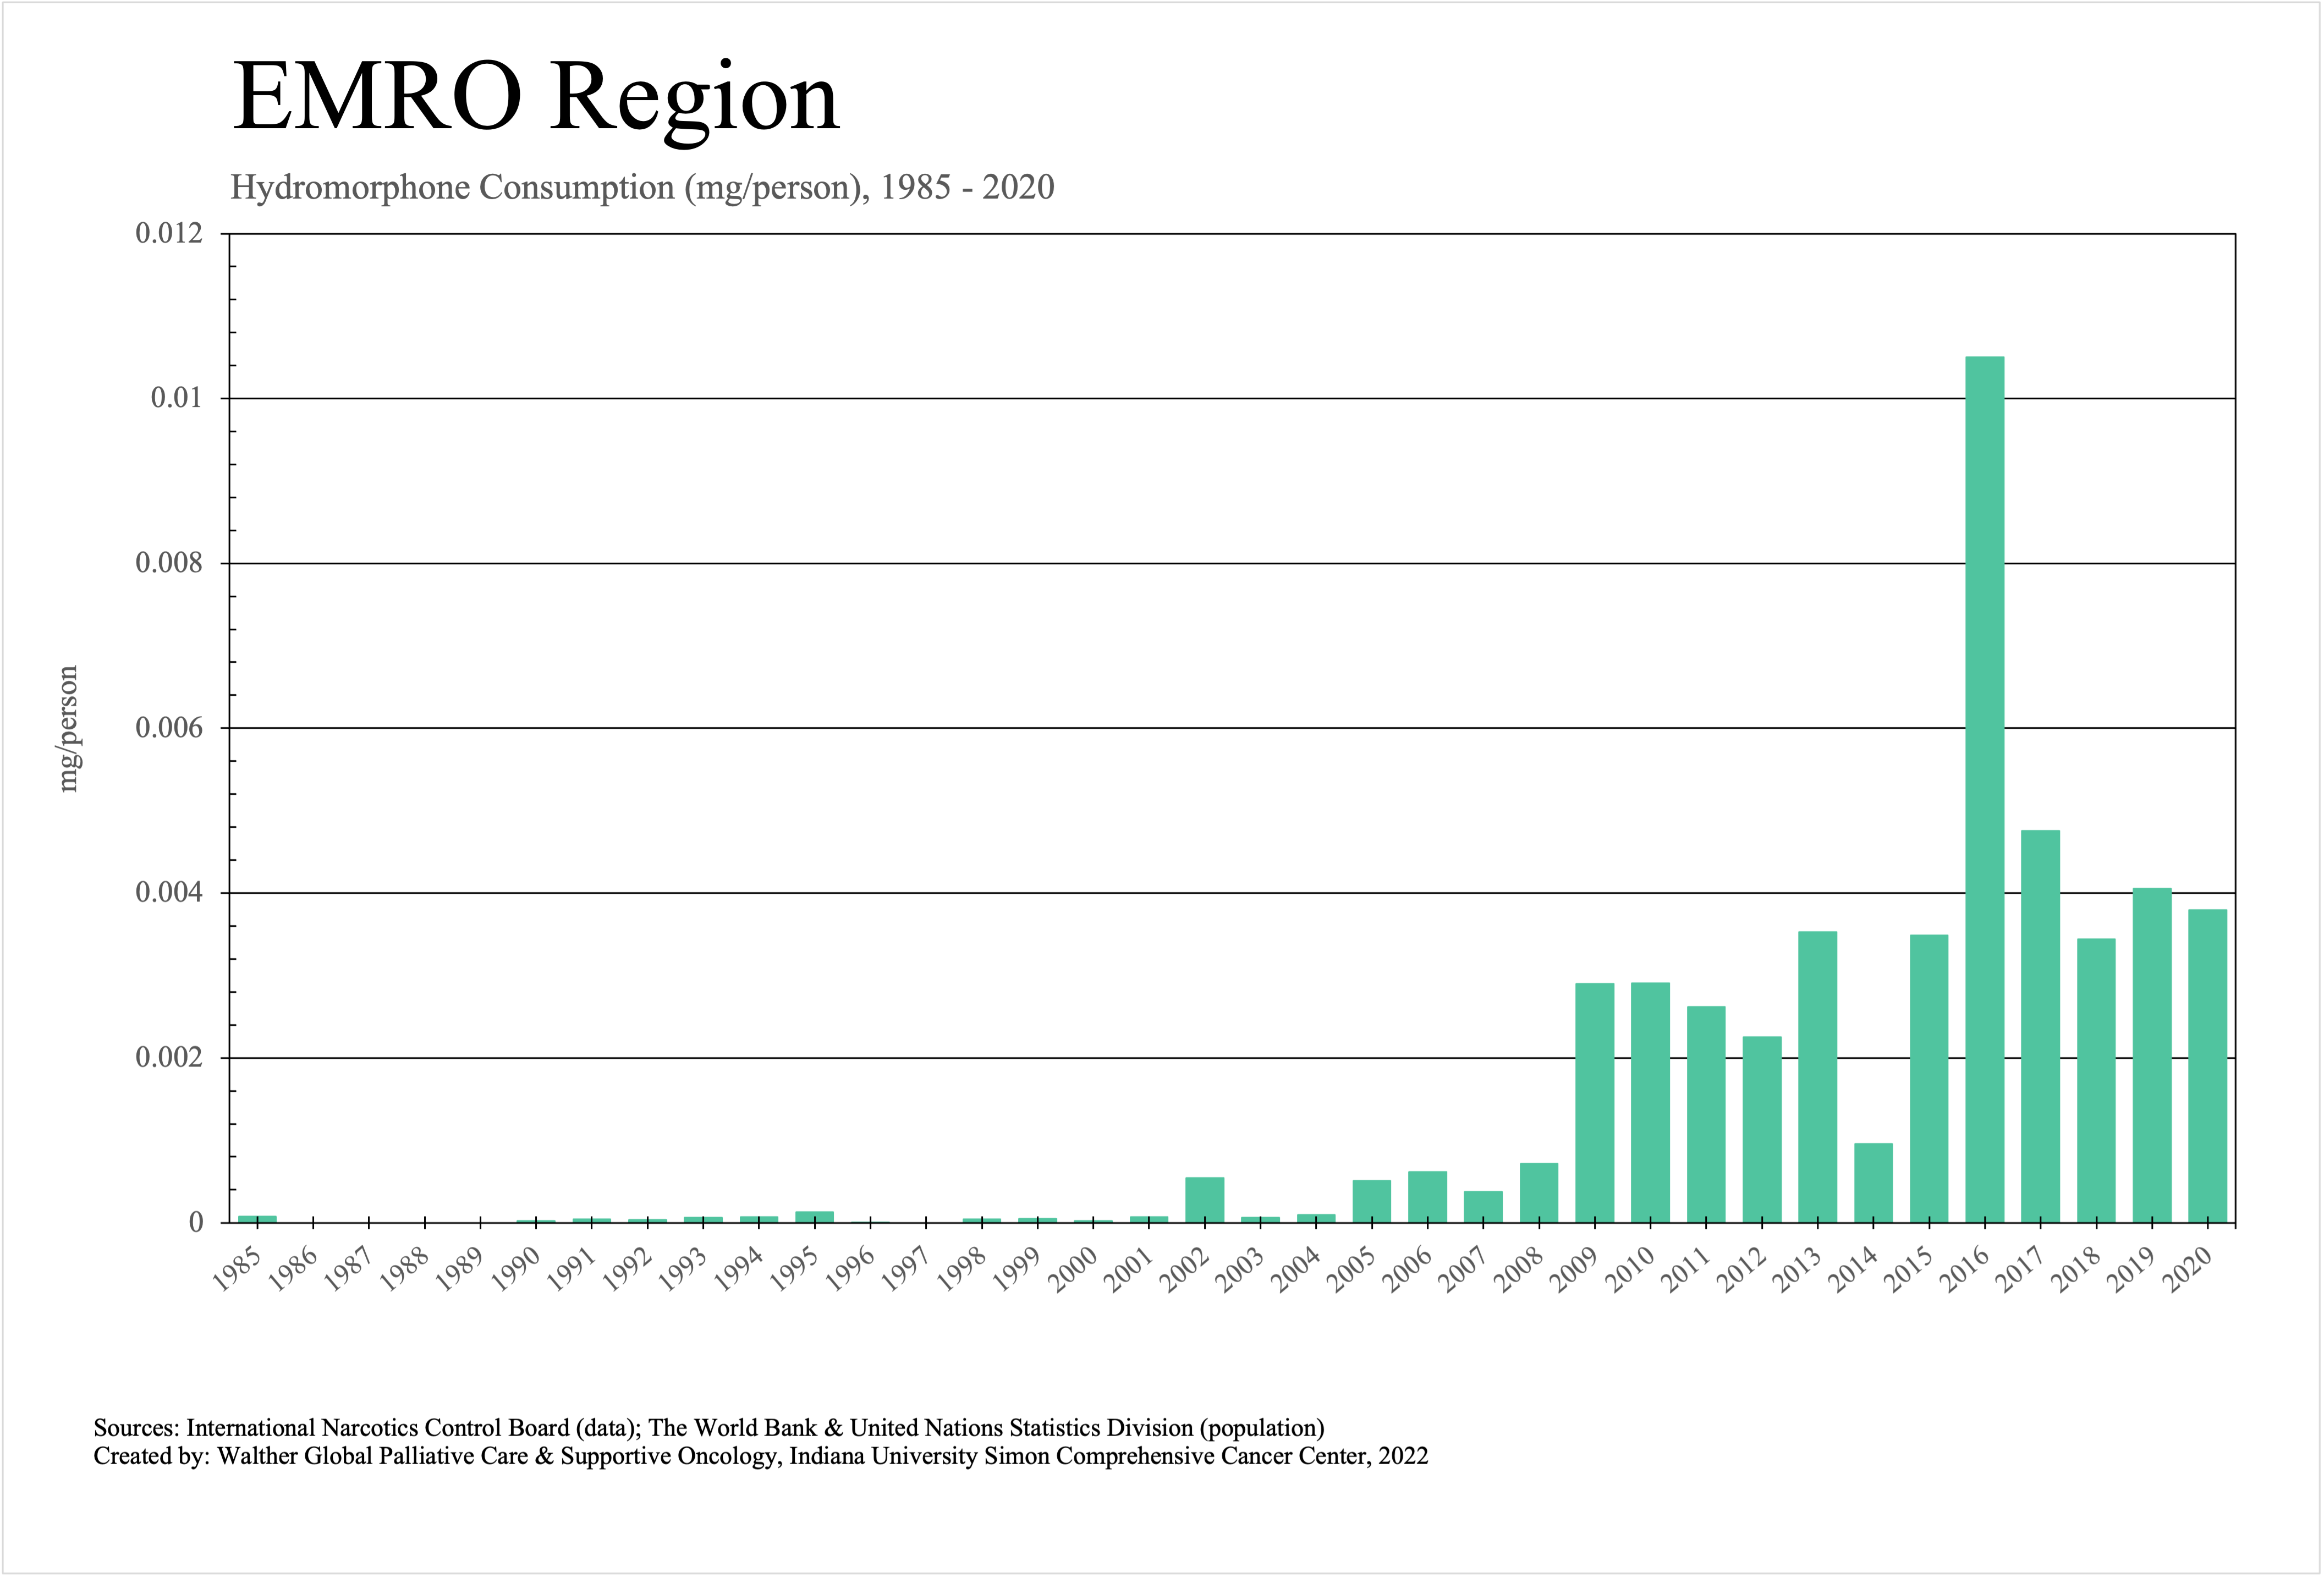Click the 2014 bar

1873,1182
